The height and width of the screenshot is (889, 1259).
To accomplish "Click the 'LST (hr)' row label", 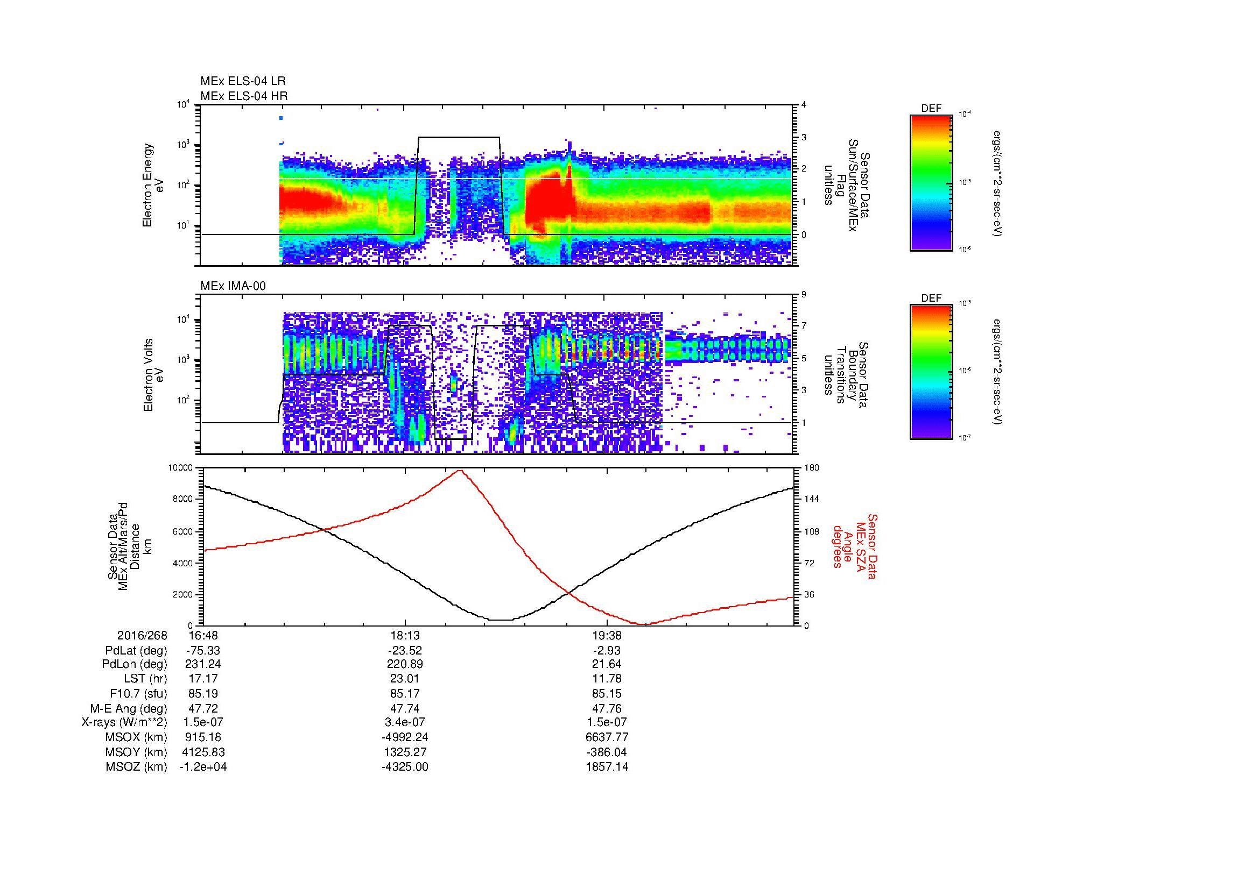I will [145, 679].
